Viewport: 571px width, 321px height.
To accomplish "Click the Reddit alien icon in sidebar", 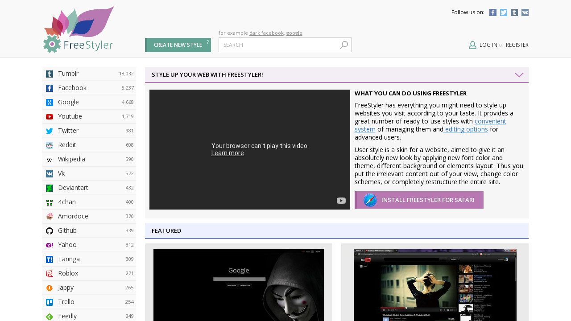I will [50, 145].
